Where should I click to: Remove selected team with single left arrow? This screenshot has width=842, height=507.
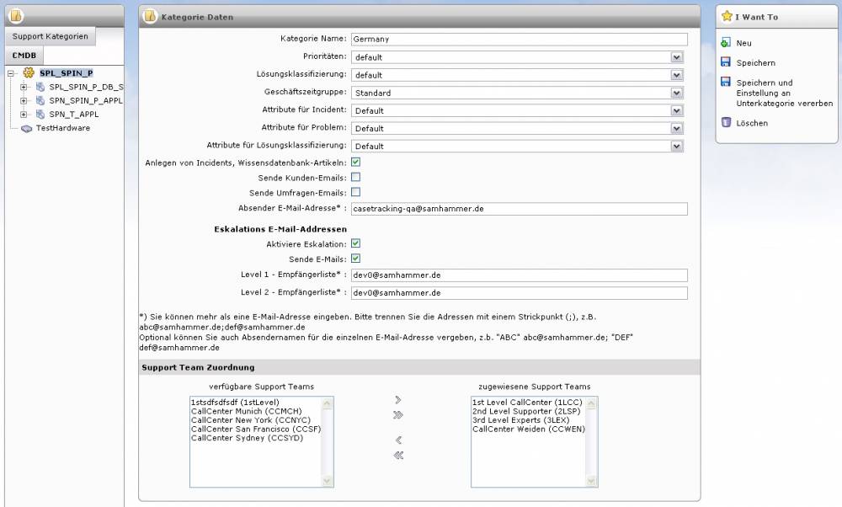point(398,440)
